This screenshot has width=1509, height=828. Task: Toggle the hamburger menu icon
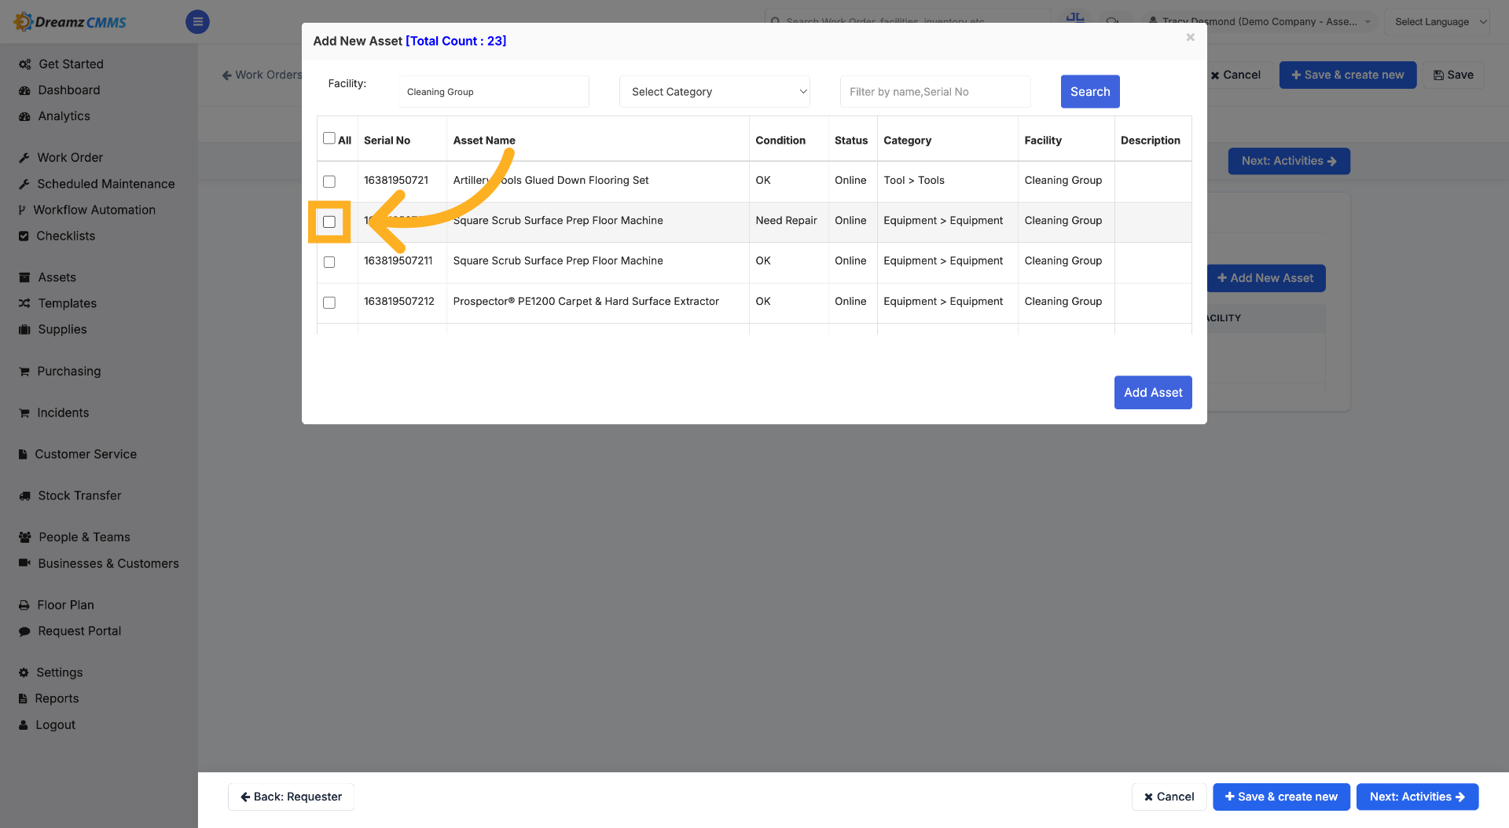(x=197, y=22)
